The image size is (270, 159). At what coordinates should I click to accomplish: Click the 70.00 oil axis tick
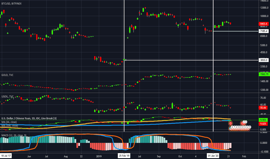[263, 98]
